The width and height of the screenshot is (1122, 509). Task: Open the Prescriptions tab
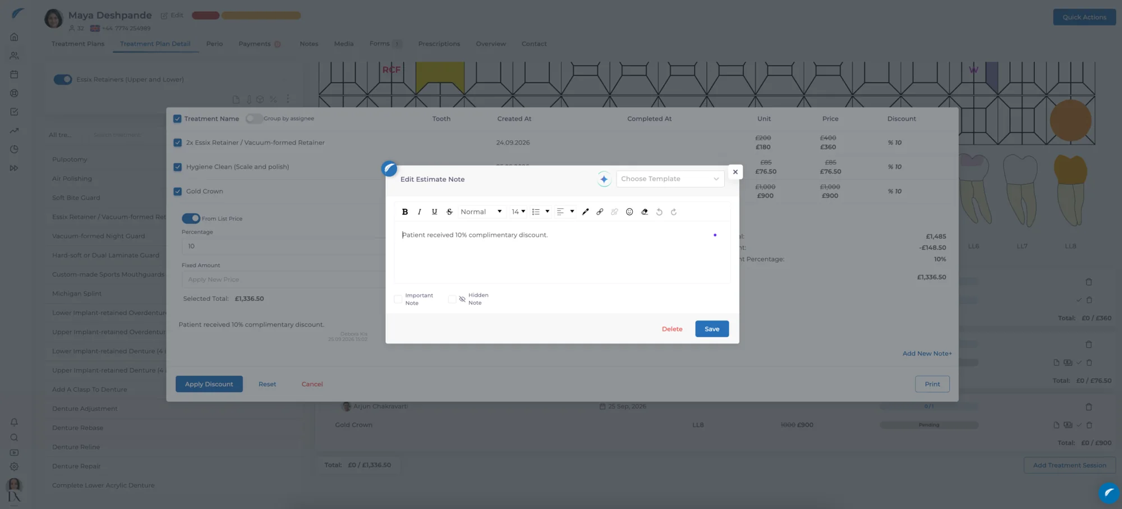tap(439, 44)
